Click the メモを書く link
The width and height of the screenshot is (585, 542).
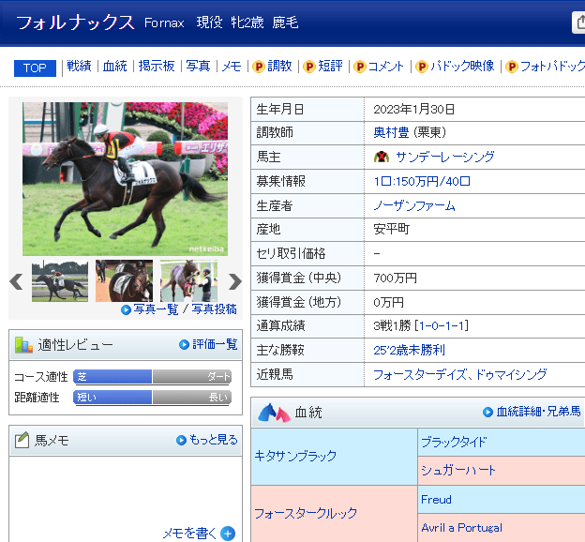point(189,533)
